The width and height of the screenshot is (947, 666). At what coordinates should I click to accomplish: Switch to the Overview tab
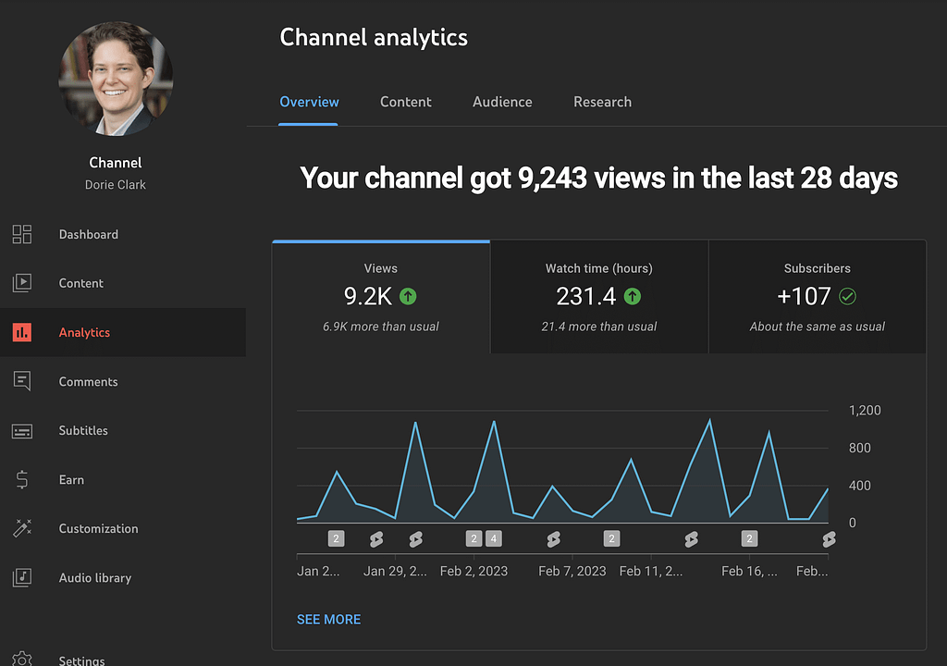[309, 102]
